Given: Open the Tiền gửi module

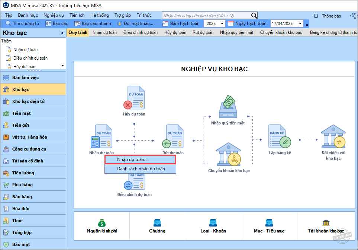Looking at the screenshot, I should pos(33,125).
